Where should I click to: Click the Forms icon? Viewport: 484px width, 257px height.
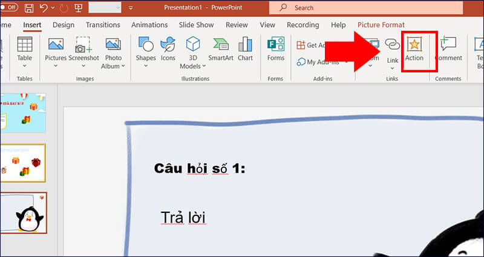tap(276, 44)
